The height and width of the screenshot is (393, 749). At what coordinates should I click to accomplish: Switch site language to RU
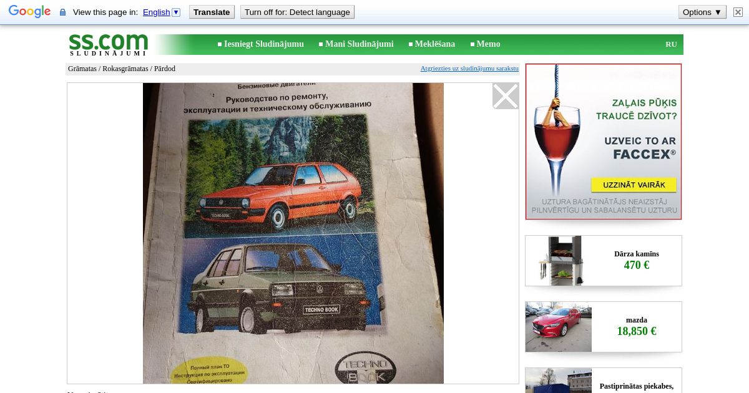pos(671,44)
